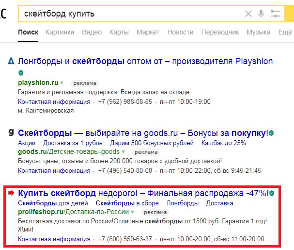Click the goods.ru favicon 'g'
This screenshot has width=294, height=250.
[11, 133]
